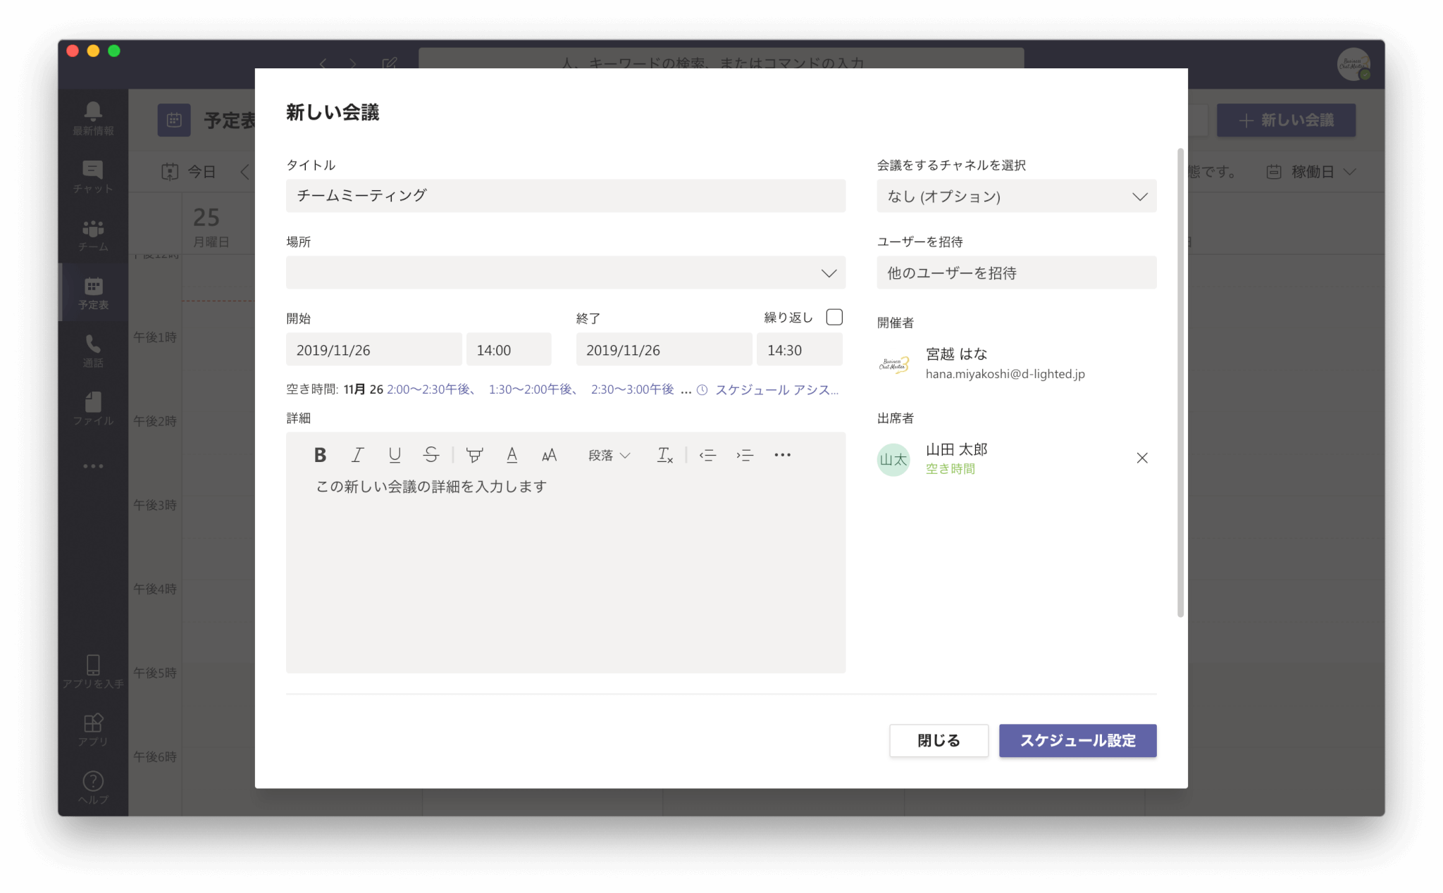Open more formatting options ellipsis
Viewport: 1443px width, 893px height.
[782, 455]
